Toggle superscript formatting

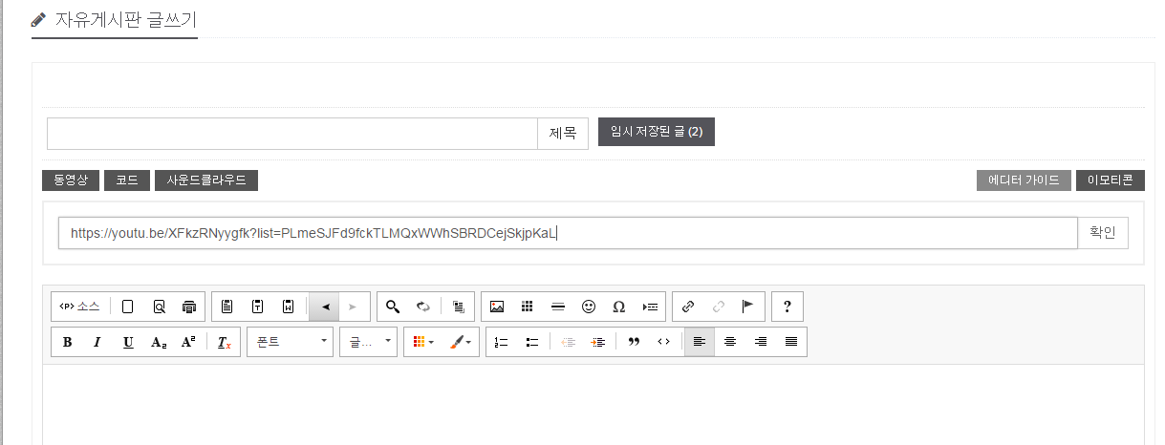[188, 342]
